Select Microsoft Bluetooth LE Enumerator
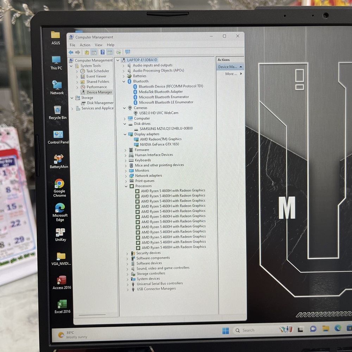Viewport: 352px width, 352px height. [166, 102]
